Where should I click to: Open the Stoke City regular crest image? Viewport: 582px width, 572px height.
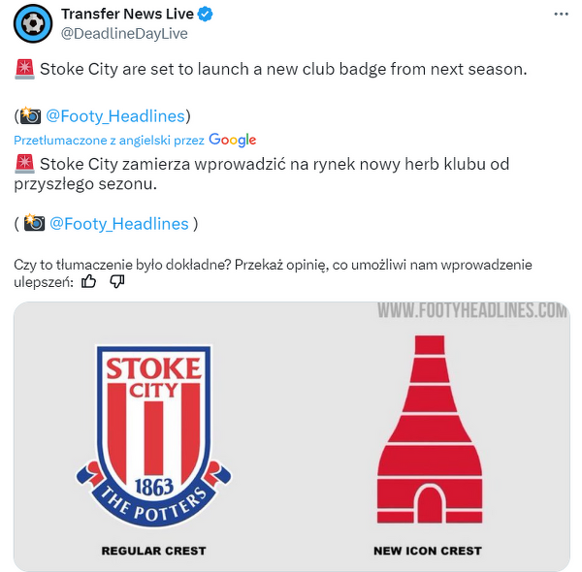coord(153,436)
